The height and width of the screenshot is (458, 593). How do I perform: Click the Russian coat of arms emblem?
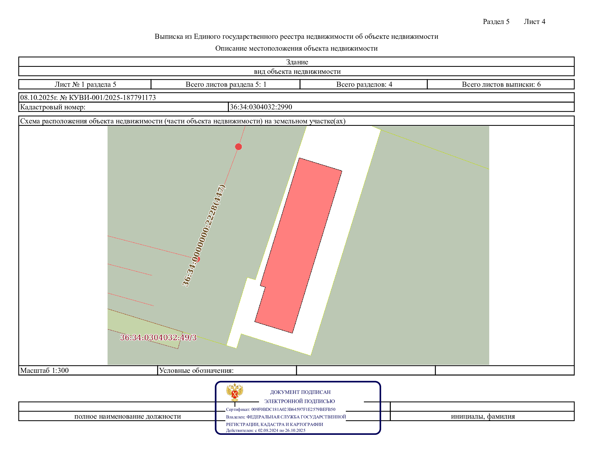[x=235, y=392]
